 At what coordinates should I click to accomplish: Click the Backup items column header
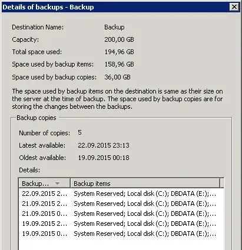click(x=145, y=184)
